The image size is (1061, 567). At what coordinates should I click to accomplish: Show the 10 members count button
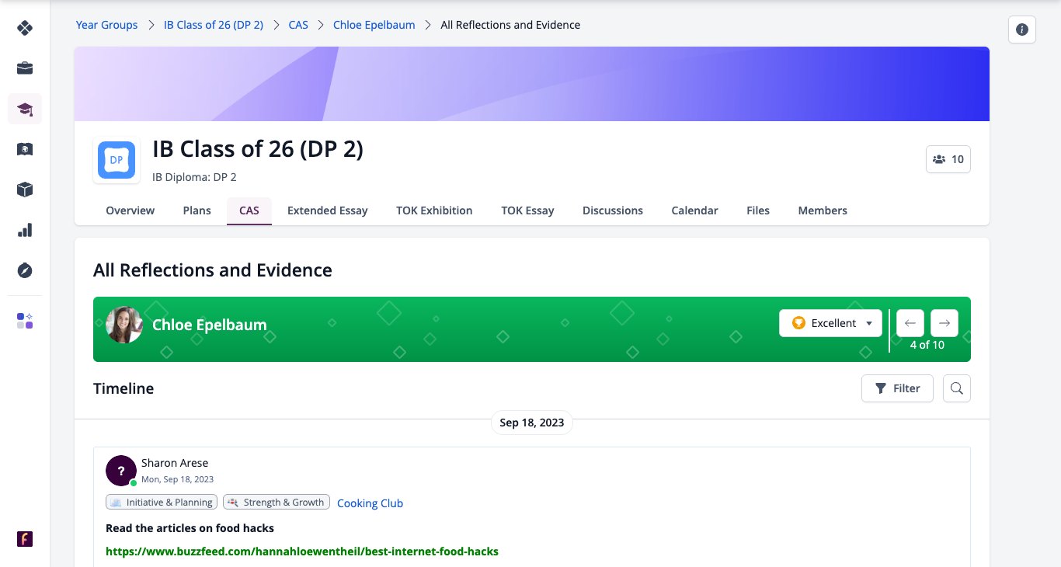tap(948, 159)
